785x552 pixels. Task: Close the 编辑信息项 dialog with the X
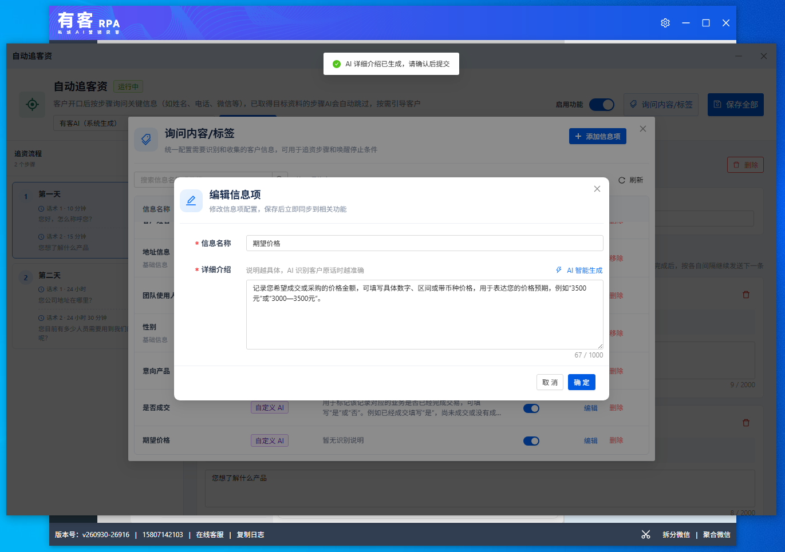click(597, 189)
